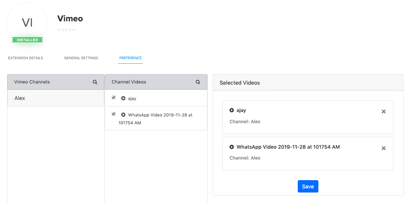This screenshot has width=408, height=203.
Task: Uncheck the ajay video checkbox
Action: (114, 97)
